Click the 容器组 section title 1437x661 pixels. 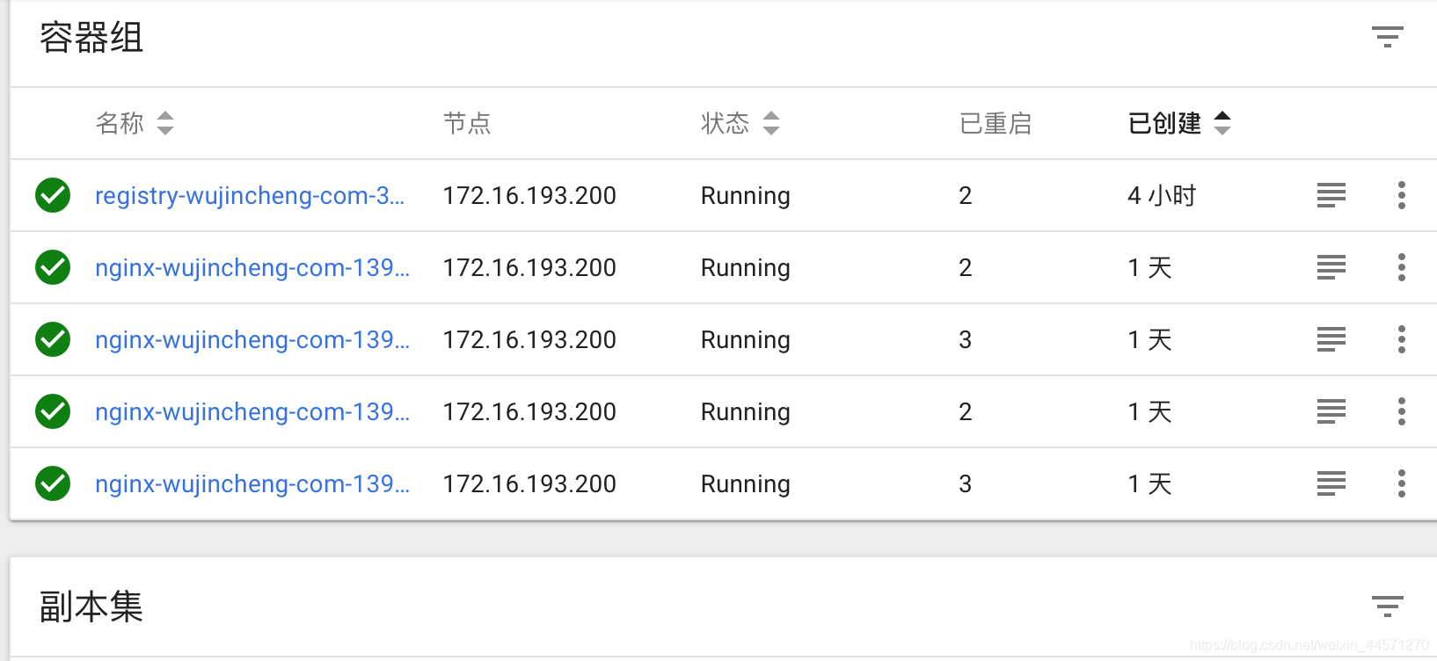tap(91, 38)
